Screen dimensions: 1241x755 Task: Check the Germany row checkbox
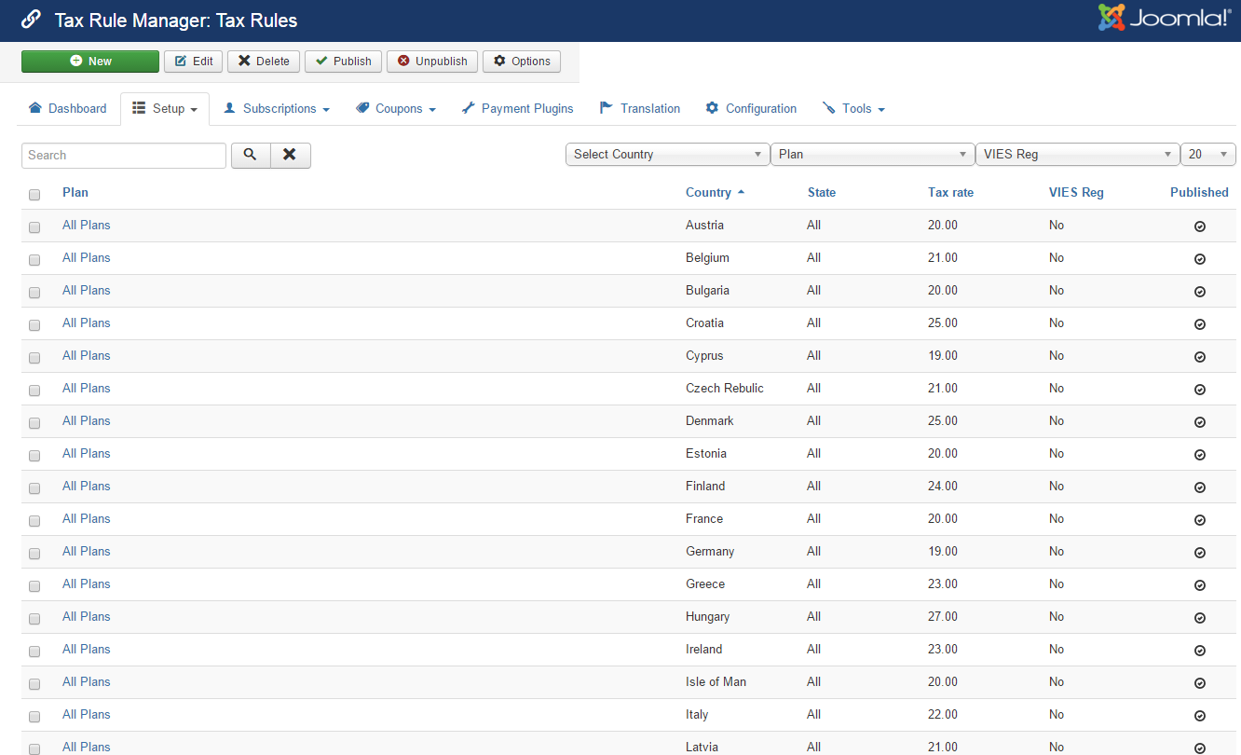pos(34,554)
